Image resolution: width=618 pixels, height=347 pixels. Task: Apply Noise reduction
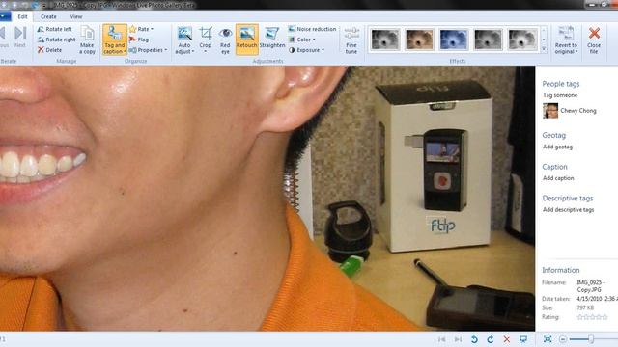312,29
